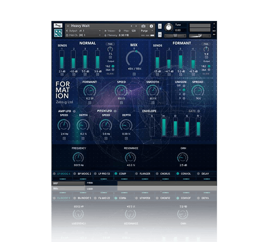Click the Max voices value 128
268x242 pixels.
[134, 31]
